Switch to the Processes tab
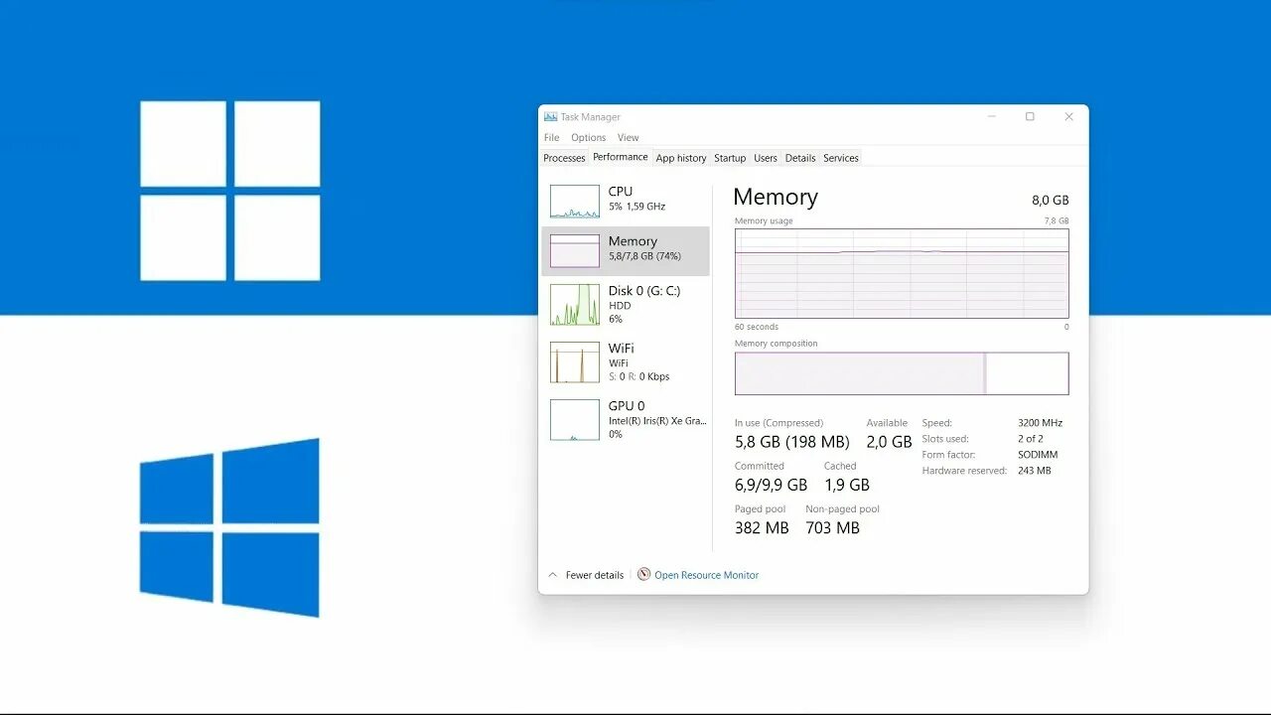The image size is (1271, 715). point(564,158)
